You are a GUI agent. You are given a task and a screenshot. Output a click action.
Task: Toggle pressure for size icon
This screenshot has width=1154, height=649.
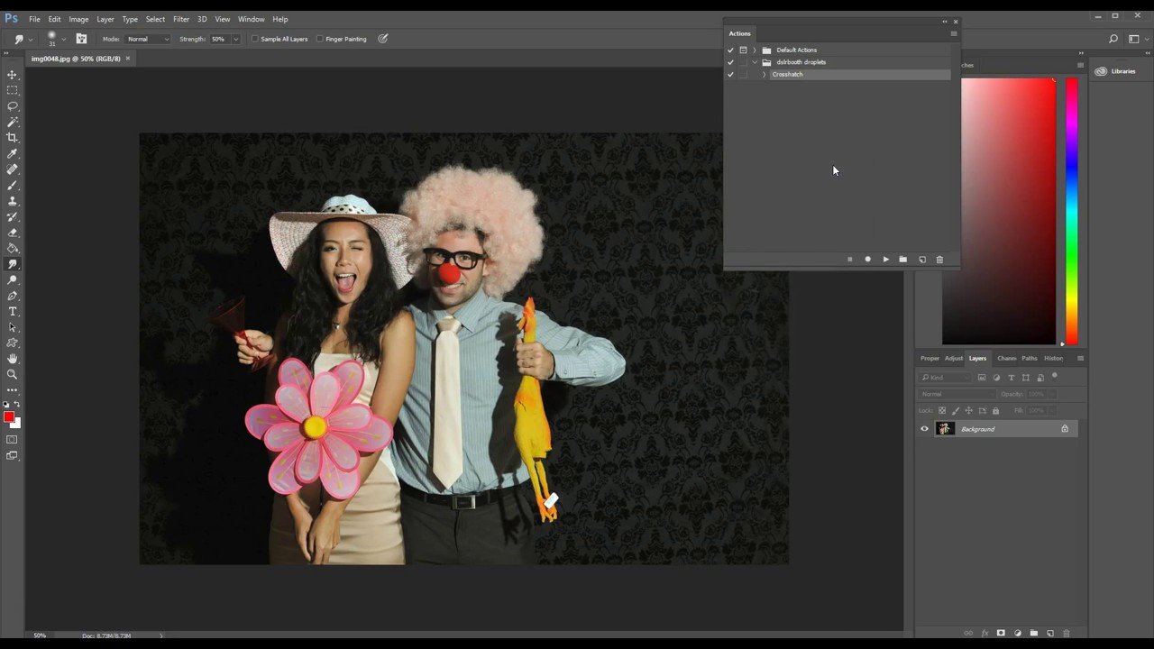383,39
